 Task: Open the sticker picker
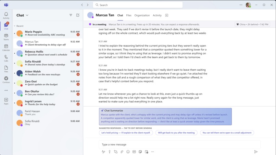pos(140,152)
